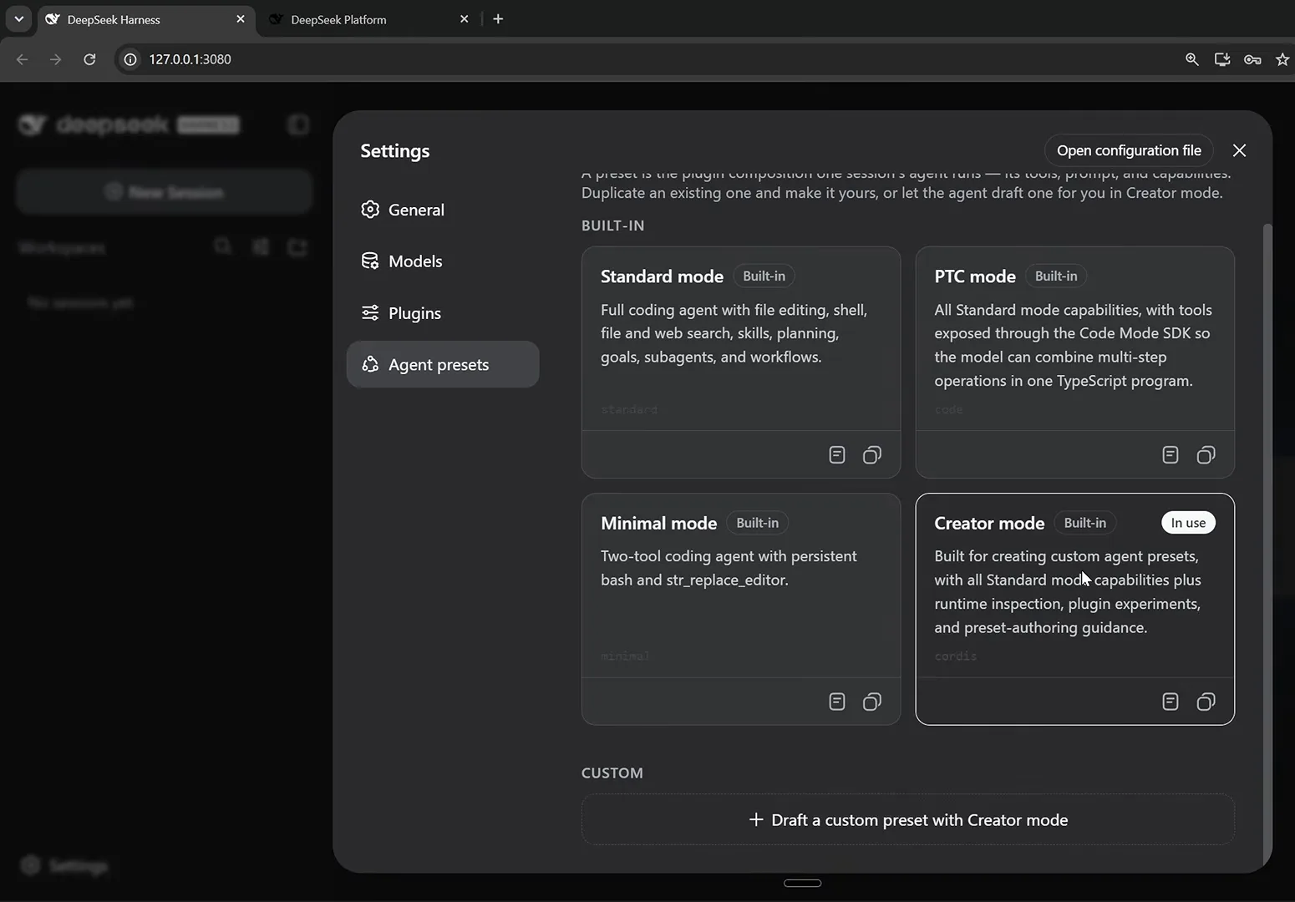Screen dimensions: 1295x902
Task: Open Plugins settings section
Action: pyautogui.click(x=443, y=313)
